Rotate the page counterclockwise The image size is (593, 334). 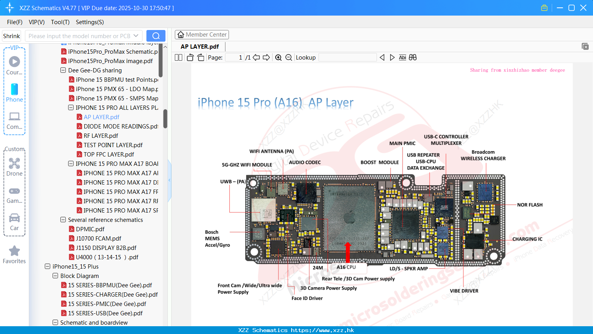[x=190, y=58]
